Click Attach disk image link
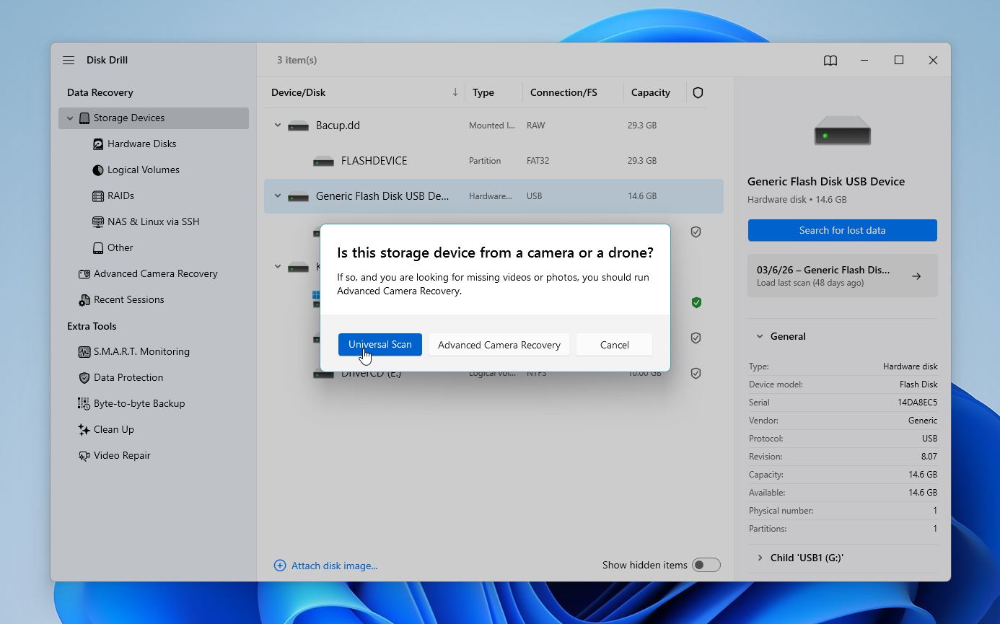The height and width of the screenshot is (624, 1000). (x=334, y=566)
